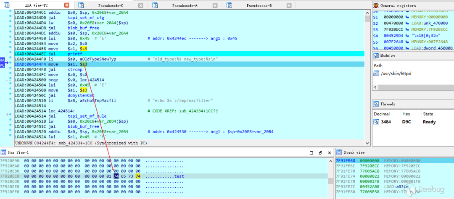Click the /usr/sbin/httpd module icon
Screen dimensions: 454x199
(x=376, y=73)
